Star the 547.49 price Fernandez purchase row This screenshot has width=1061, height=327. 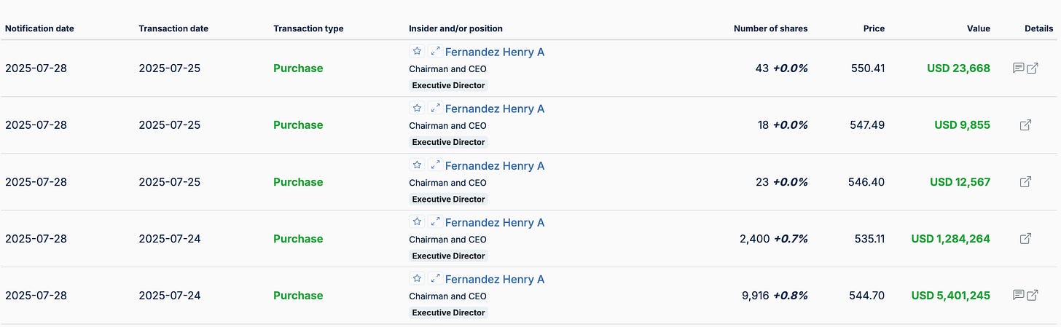417,109
